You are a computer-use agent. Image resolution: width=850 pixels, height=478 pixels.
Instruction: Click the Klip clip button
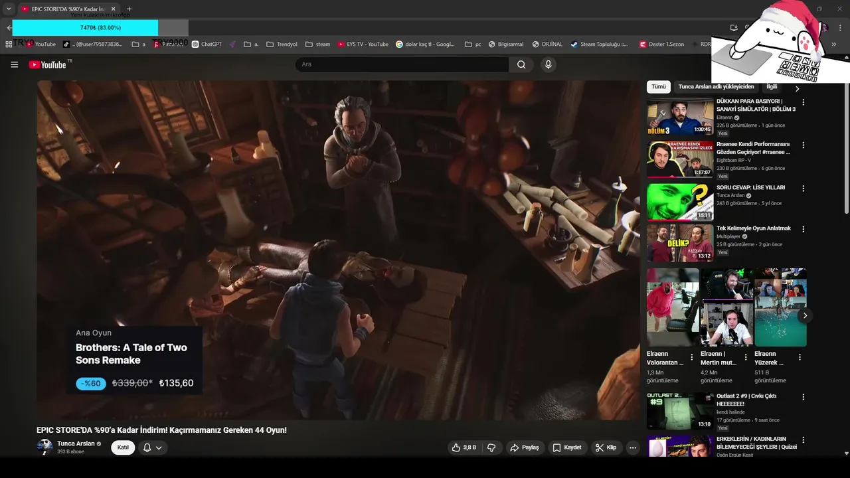[x=606, y=447]
